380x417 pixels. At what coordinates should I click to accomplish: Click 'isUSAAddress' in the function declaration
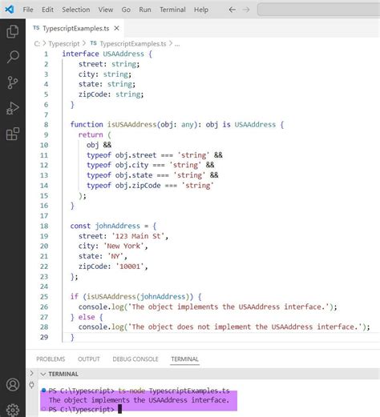click(131, 125)
